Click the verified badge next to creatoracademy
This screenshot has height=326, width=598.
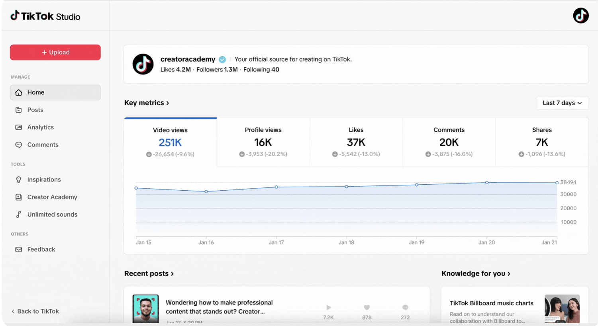coord(222,60)
